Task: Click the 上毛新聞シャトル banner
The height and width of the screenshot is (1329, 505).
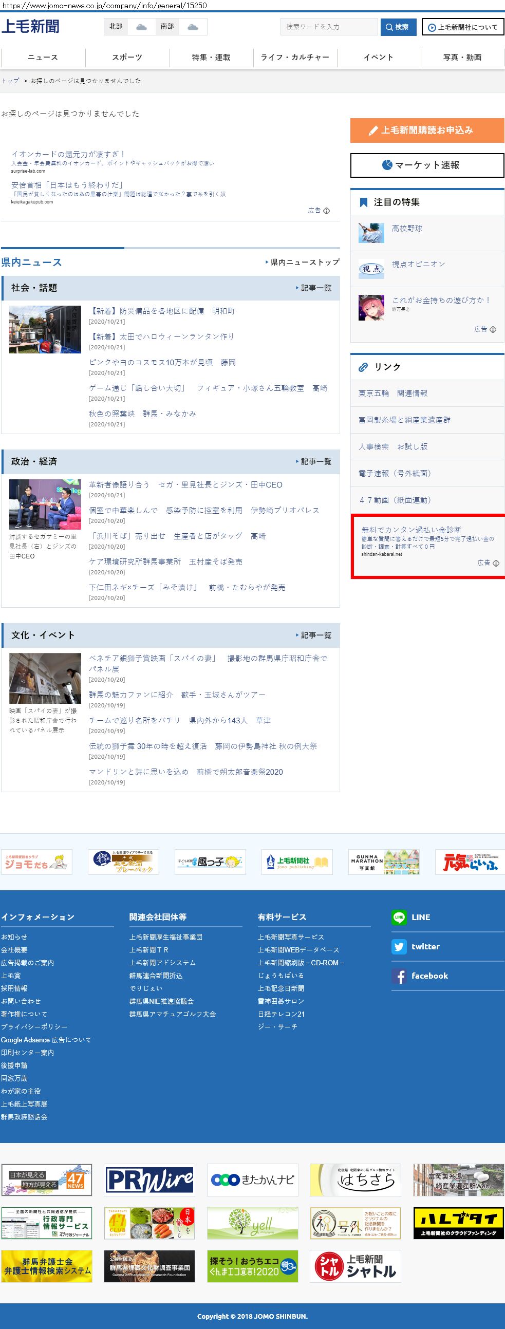Action: pyautogui.click(x=356, y=1266)
